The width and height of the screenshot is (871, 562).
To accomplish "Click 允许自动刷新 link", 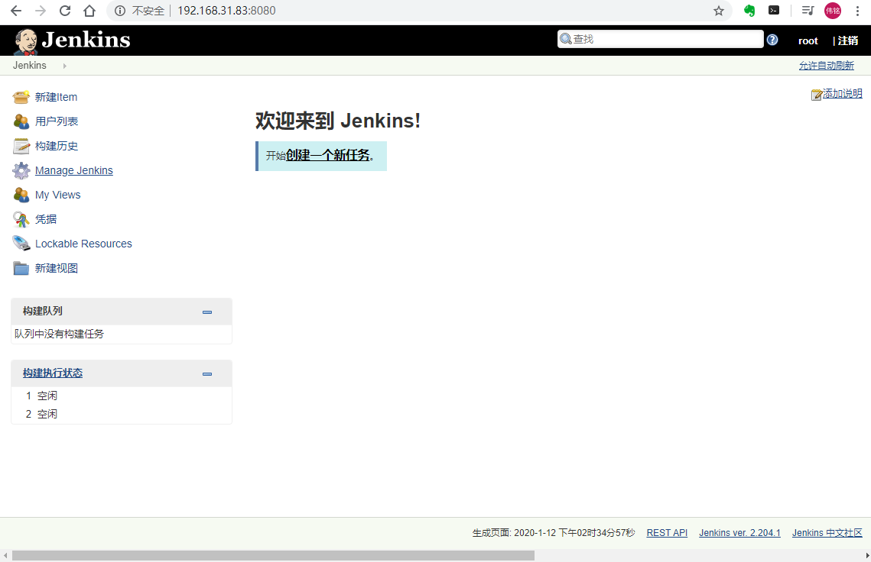I will click(x=826, y=66).
